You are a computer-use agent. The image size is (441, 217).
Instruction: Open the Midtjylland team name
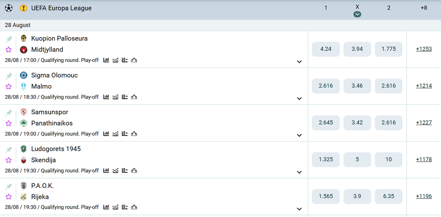pyautogui.click(x=47, y=50)
